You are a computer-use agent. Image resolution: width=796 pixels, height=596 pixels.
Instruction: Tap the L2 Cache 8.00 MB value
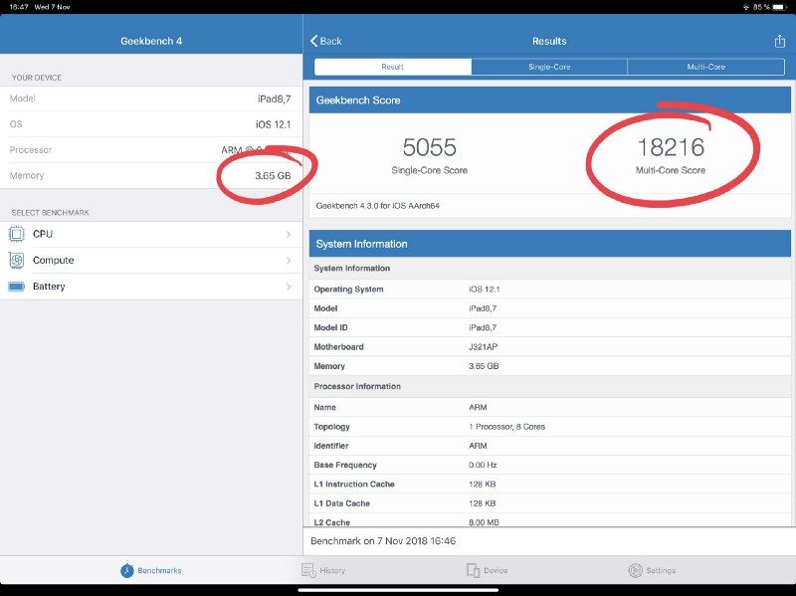pyautogui.click(x=484, y=522)
